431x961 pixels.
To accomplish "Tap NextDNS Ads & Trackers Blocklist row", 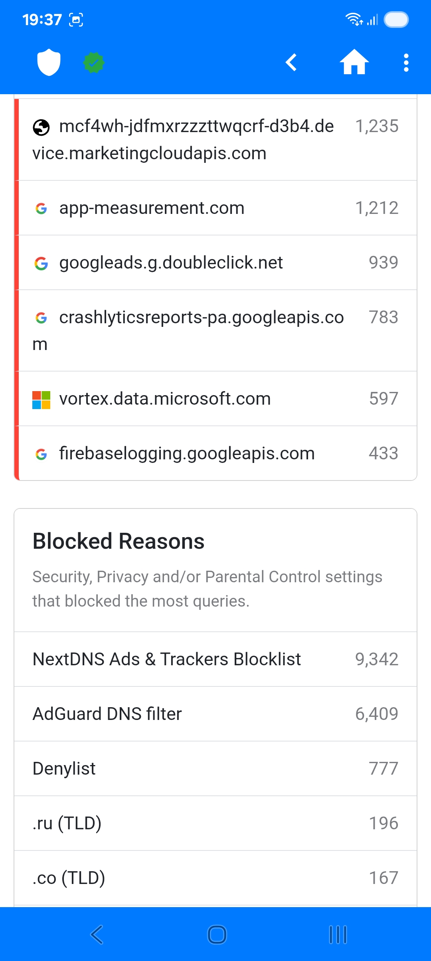I will 215,659.
